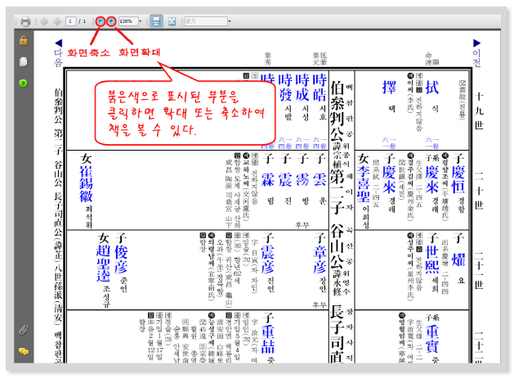The image size is (514, 379).
Task: Open the blue name 霖 (림)
Action: pyautogui.click(x=268, y=179)
